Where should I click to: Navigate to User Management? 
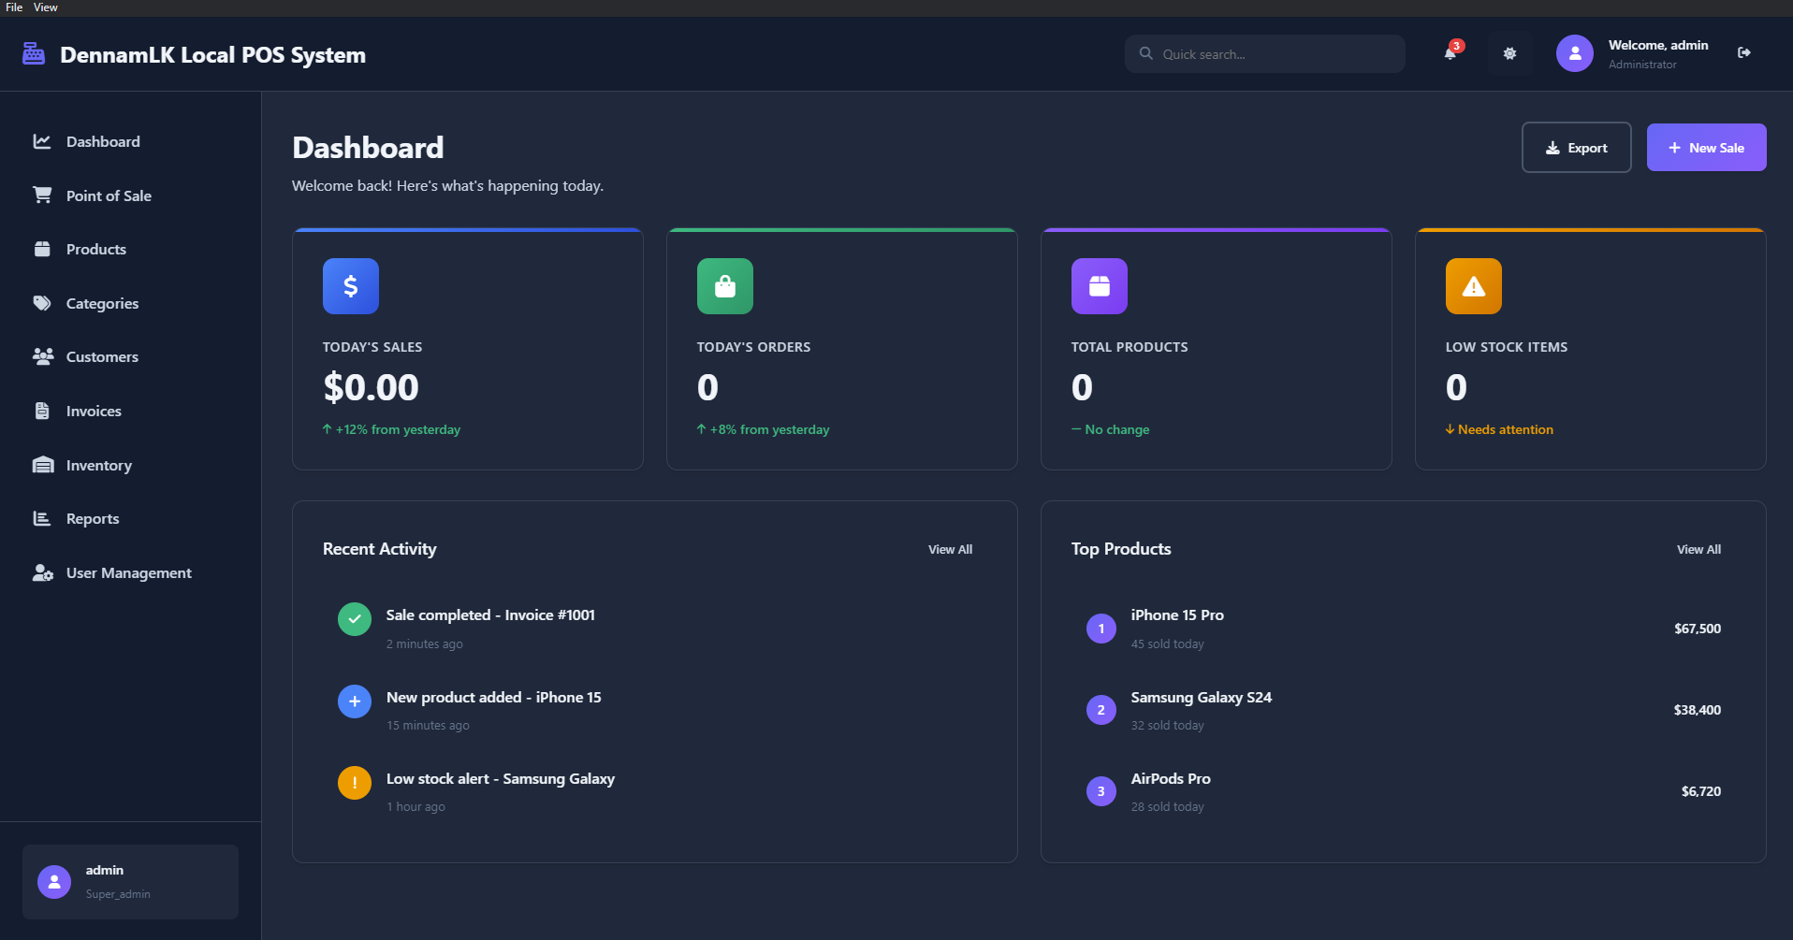click(128, 572)
